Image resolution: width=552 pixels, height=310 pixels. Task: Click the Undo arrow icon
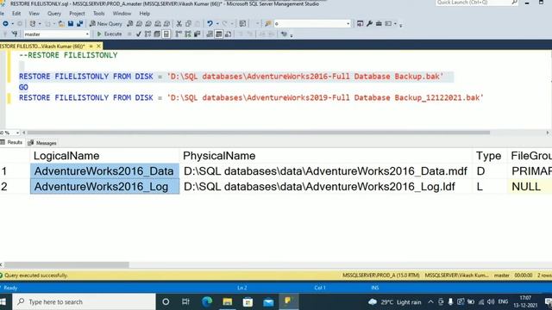click(210, 23)
